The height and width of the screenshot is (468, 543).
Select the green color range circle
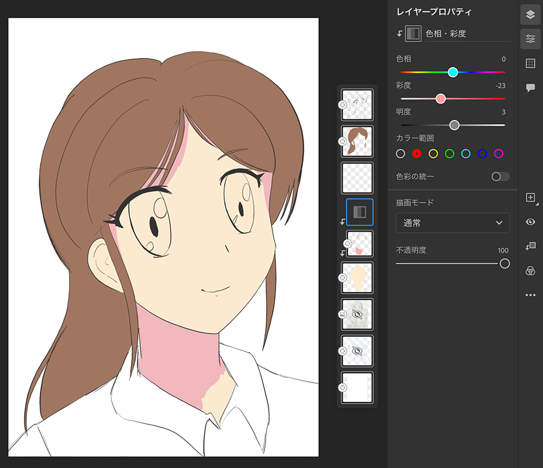(449, 154)
